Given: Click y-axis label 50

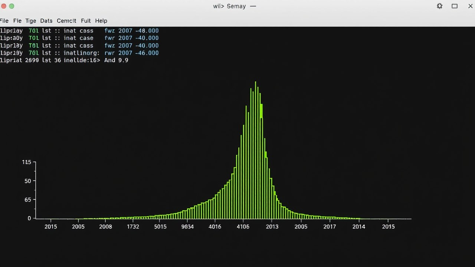Looking at the screenshot, I should pyautogui.click(x=28, y=181).
